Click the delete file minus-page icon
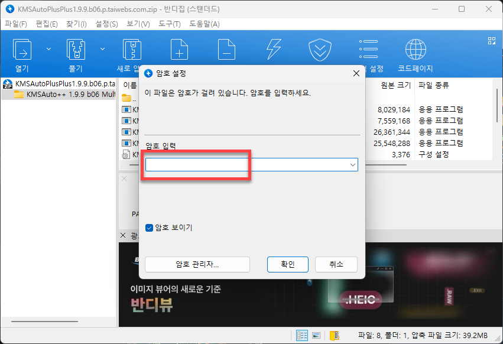Screen dimensions: 503x344 tap(226, 50)
